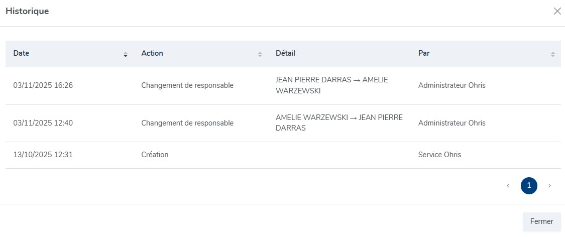The width and height of the screenshot is (565, 237).
Task: Select page 1 in pagination
Action: click(529, 186)
